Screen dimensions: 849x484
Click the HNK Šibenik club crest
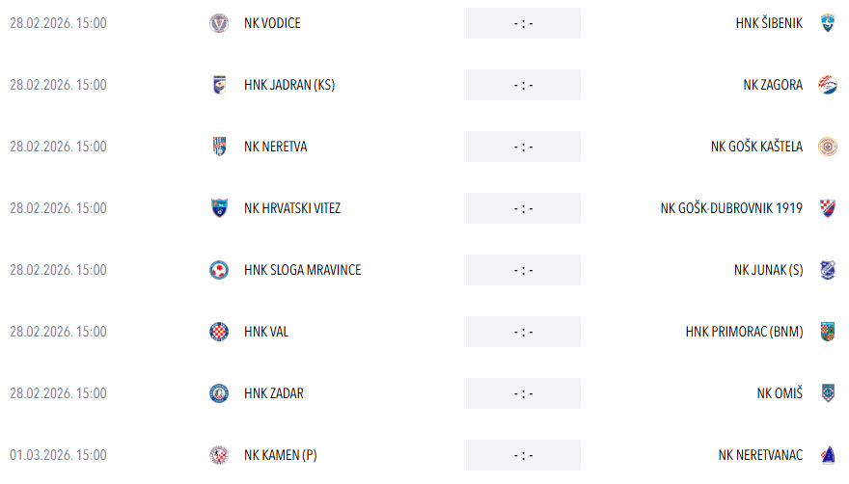[827, 23]
